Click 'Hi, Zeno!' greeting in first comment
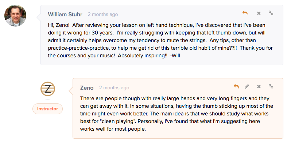This screenshot has height=143, width=287. [59, 25]
